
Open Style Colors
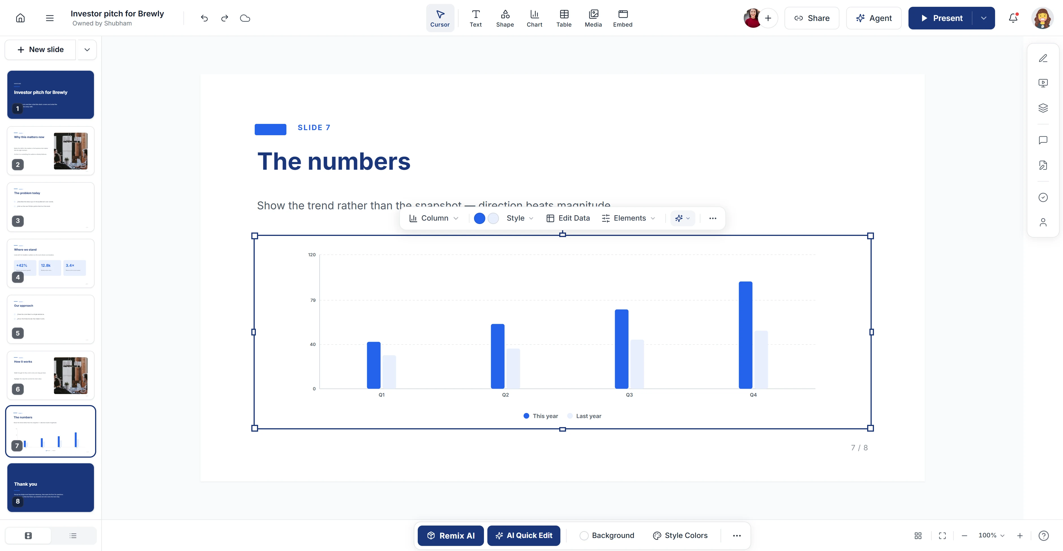(680, 535)
